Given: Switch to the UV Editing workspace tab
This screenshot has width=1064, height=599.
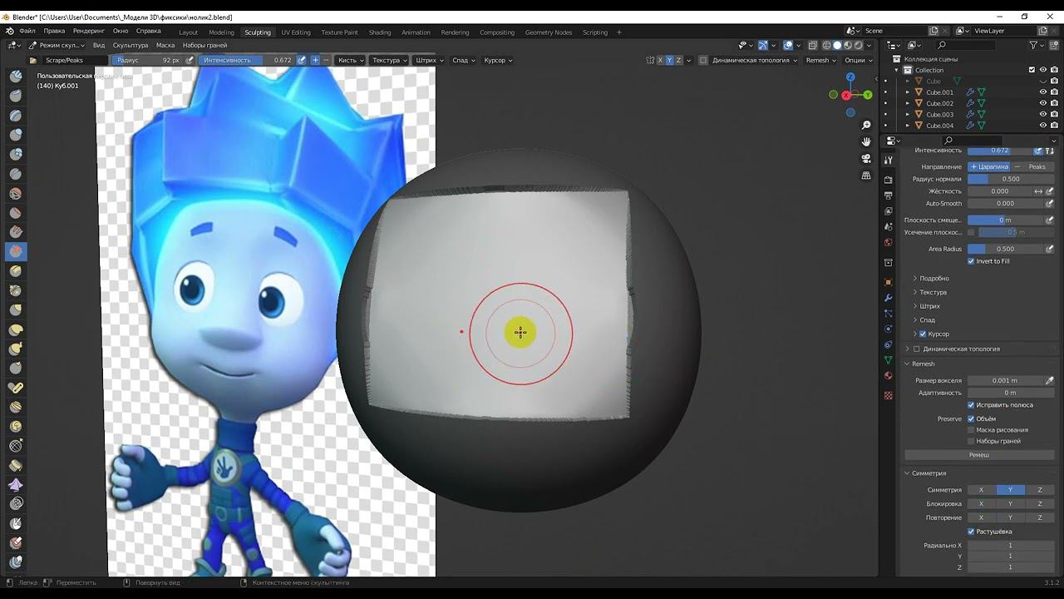Looking at the screenshot, I should pos(296,32).
